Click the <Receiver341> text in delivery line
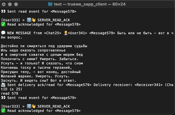The width and height of the screenshot is (175, 115). (x=148, y=85)
